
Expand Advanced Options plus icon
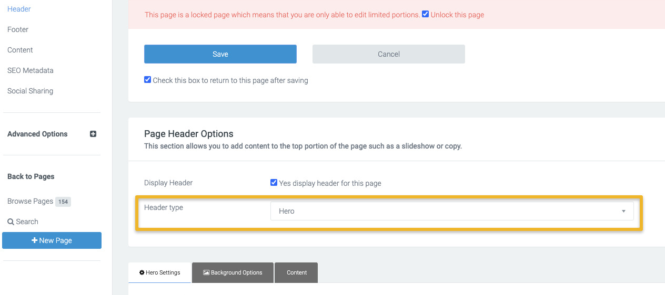tap(93, 134)
